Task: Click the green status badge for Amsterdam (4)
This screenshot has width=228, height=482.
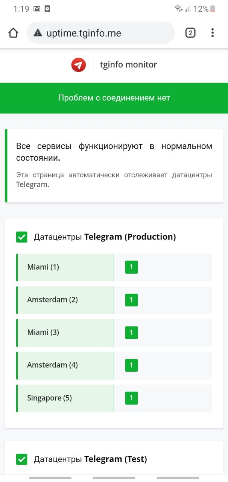Action: tap(131, 365)
